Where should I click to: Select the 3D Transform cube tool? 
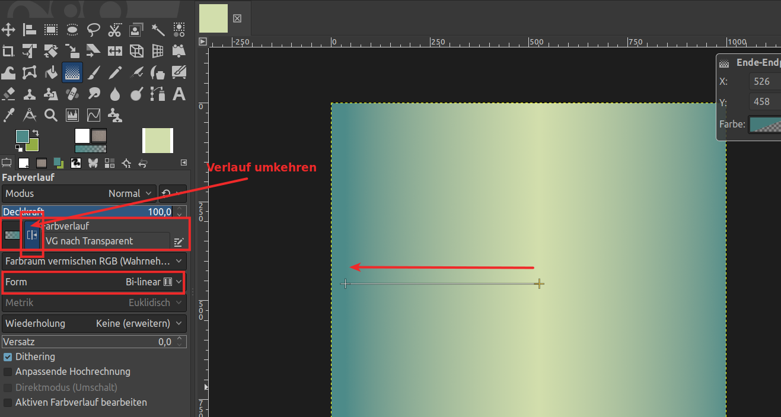pos(136,50)
